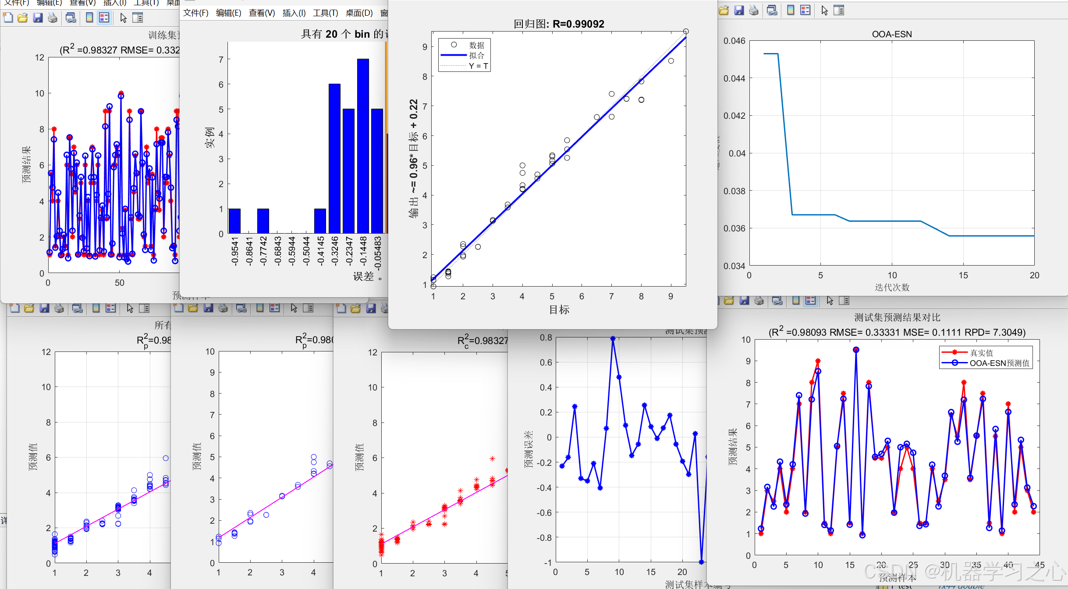The image size is (1068, 589).
Task: Toggle Insert Legend in middle blue scatter window
Action: 275,308
